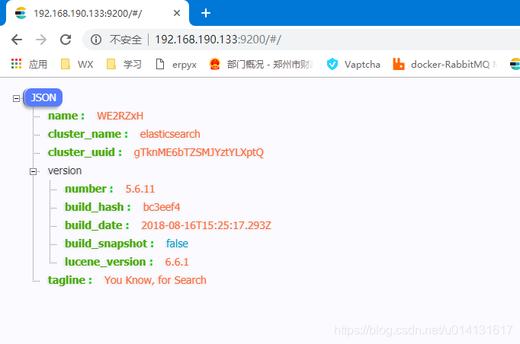The image size is (520, 344).
Task: Open the erpyx bookmark
Action: [x=176, y=64]
